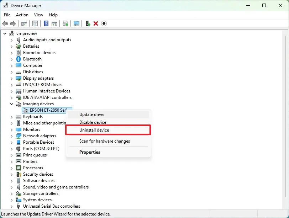Expand the Audio inputs and outputs node
This screenshot has width=289, height=218.
11,40
